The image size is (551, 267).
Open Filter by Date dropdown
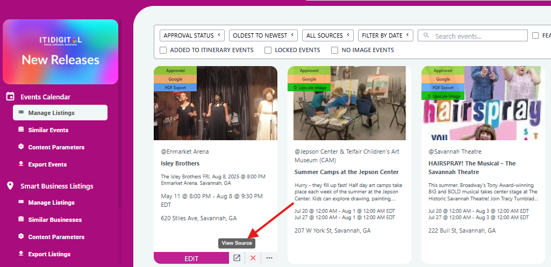click(385, 35)
